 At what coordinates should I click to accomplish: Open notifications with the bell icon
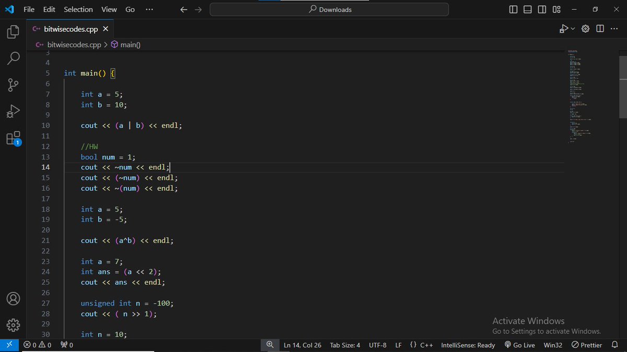click(615, 345)
